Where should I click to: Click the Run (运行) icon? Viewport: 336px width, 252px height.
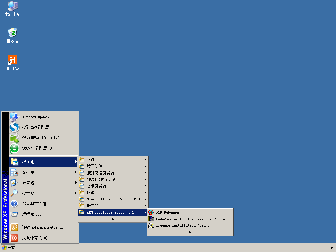[x=14, y=214]
